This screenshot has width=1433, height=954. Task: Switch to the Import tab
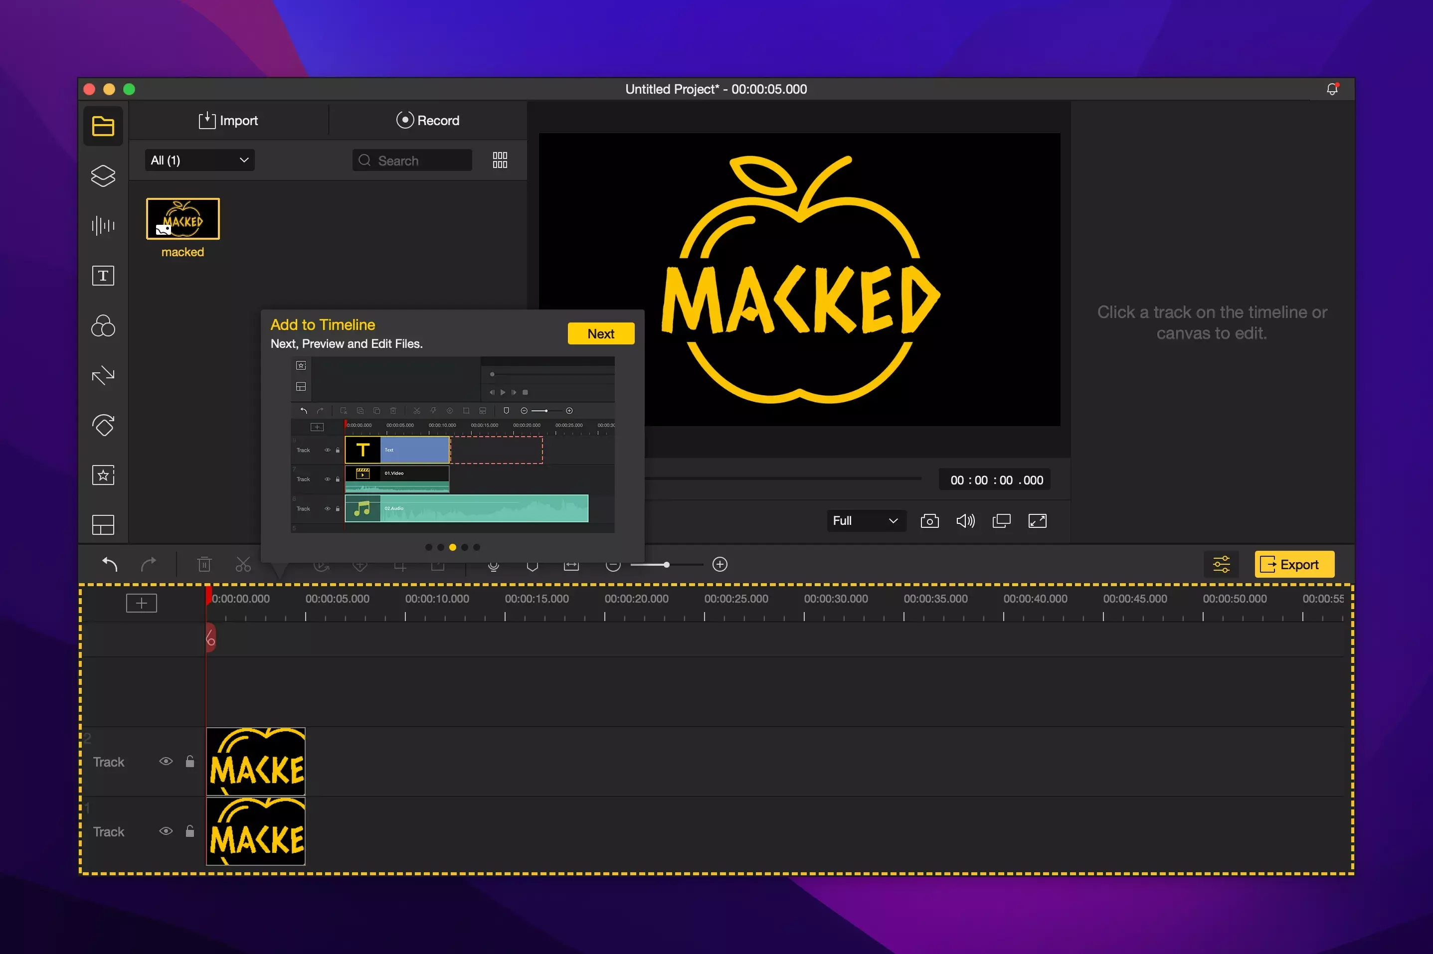tap(228, 121)
